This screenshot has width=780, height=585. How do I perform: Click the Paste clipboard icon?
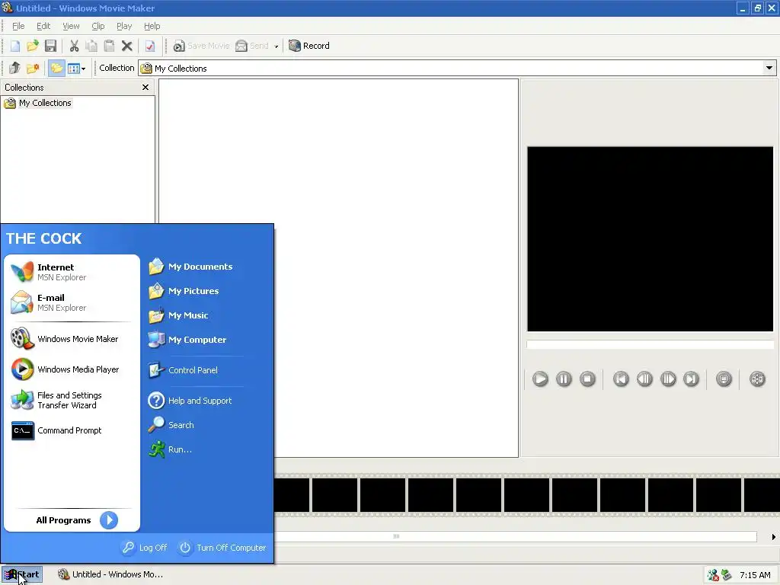[109, 46]
